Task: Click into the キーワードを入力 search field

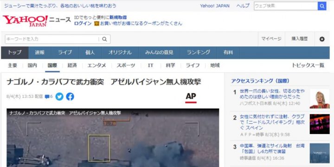Action: point(52,39)
